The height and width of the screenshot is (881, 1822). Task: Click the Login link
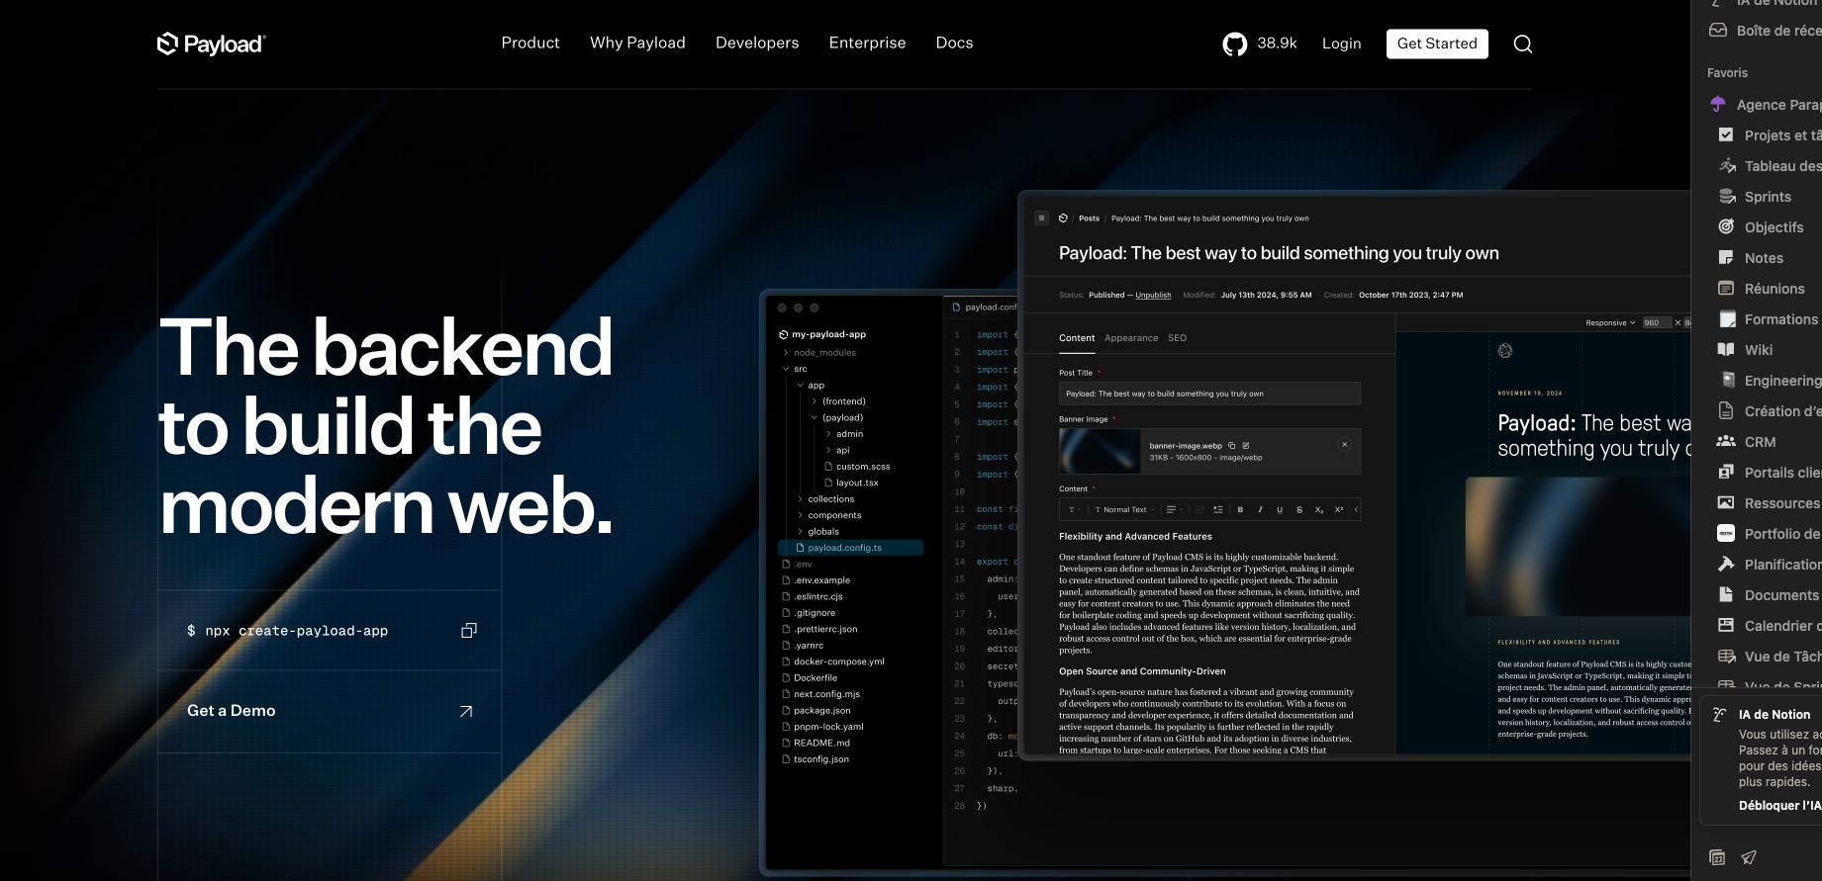click(1341, 44)
